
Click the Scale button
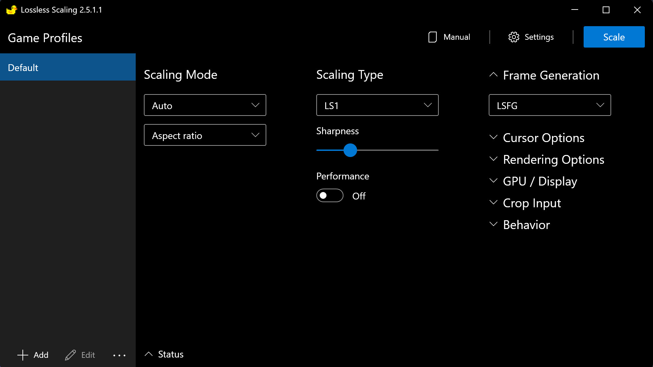pos(614,37)
